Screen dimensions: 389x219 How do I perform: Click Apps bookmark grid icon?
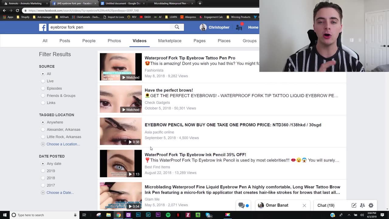(x=4, y=17)
